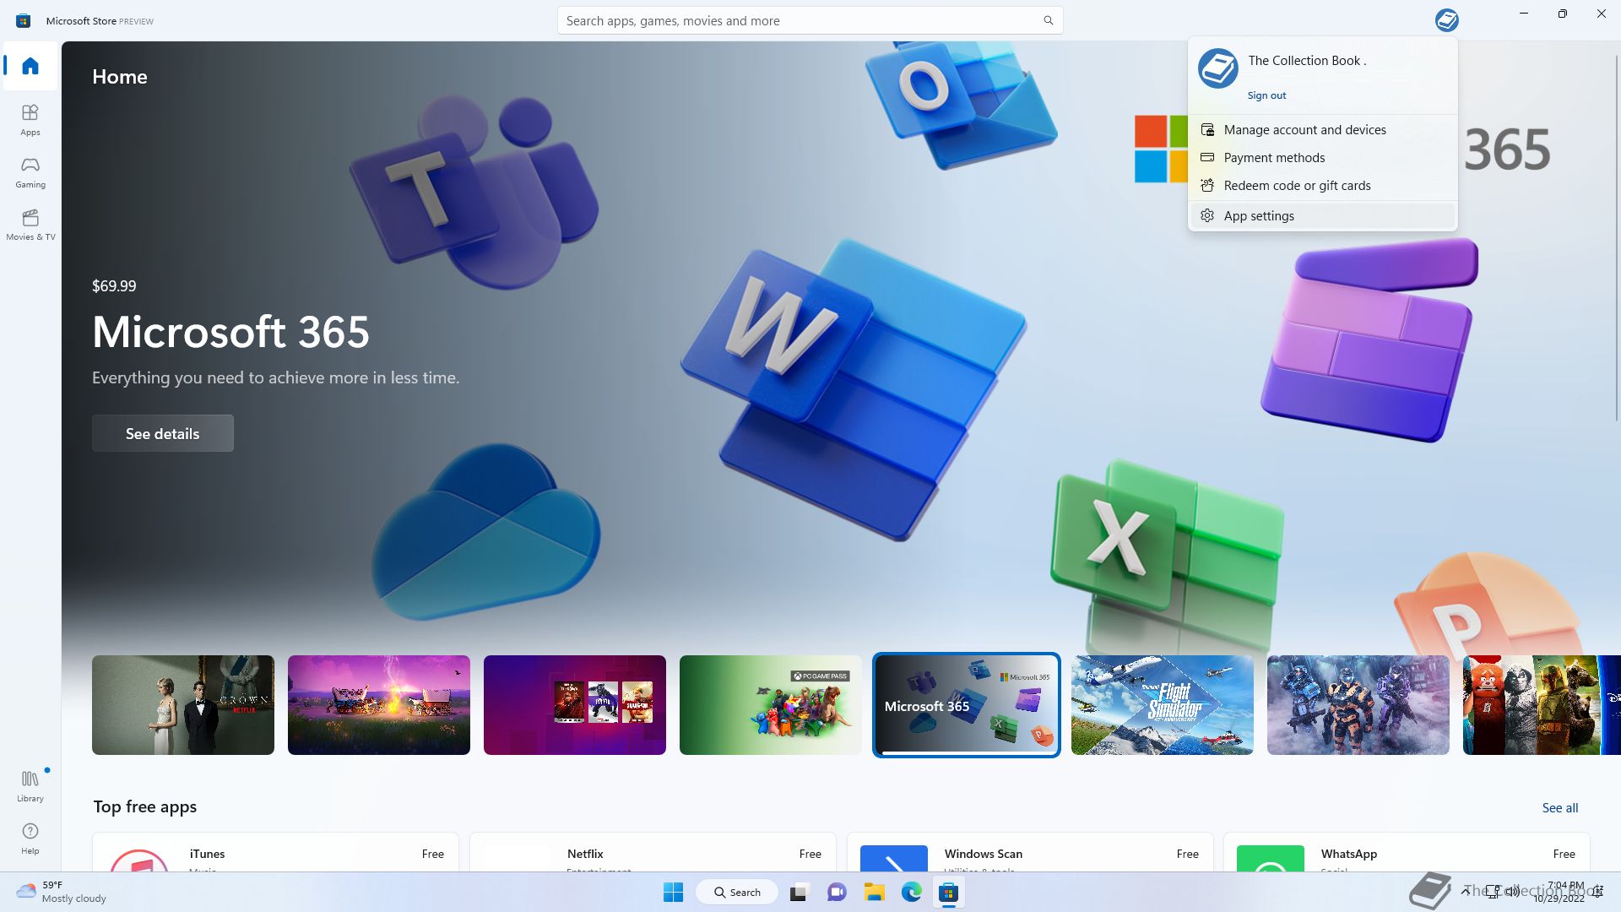Image resolution: width=1621 pixels, height=912 pixels.
Task: Click the profile avatar in title bar
Action: [1446, 20]
